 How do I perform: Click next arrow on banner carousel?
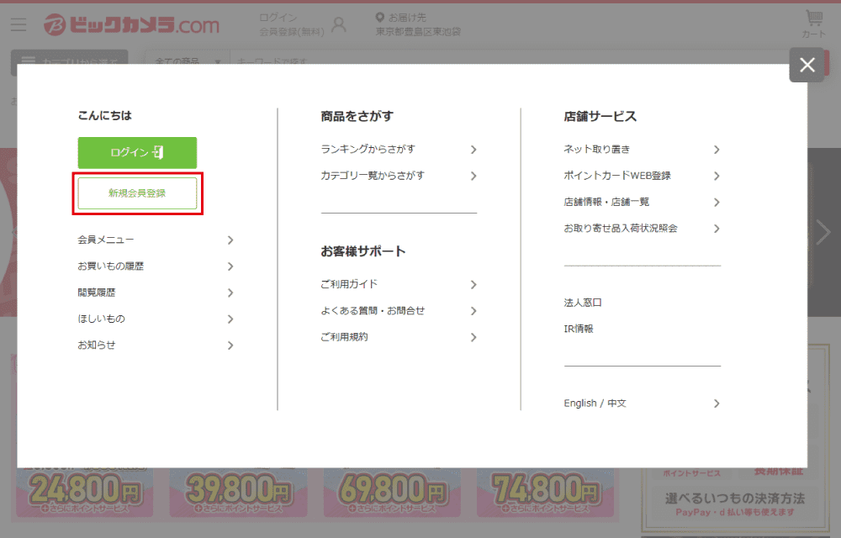(823, 232)
